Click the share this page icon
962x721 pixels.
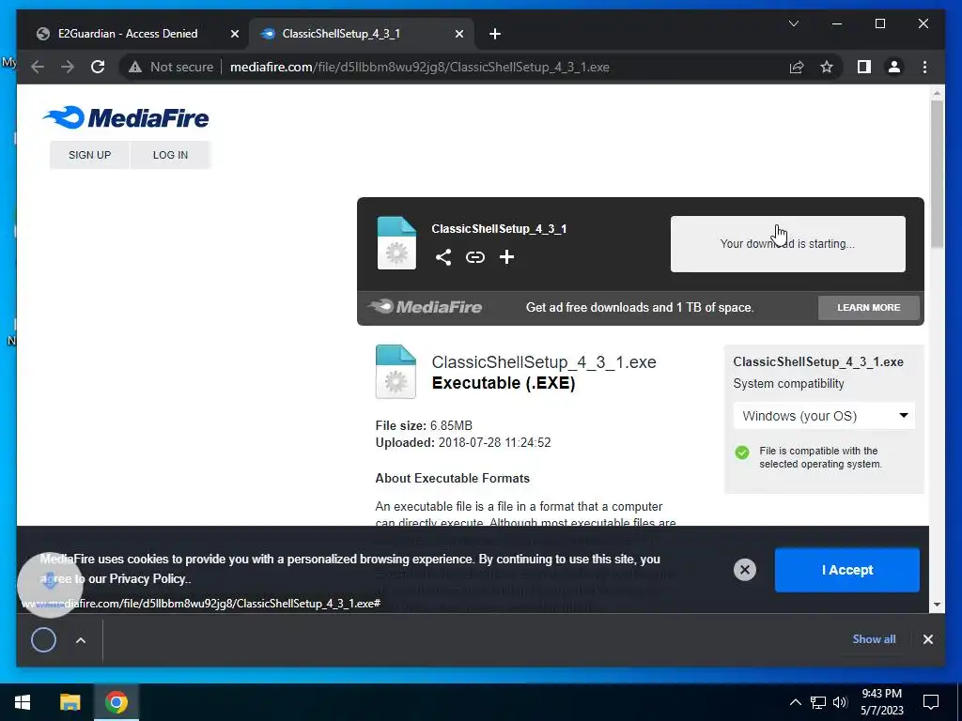[797, 67]
